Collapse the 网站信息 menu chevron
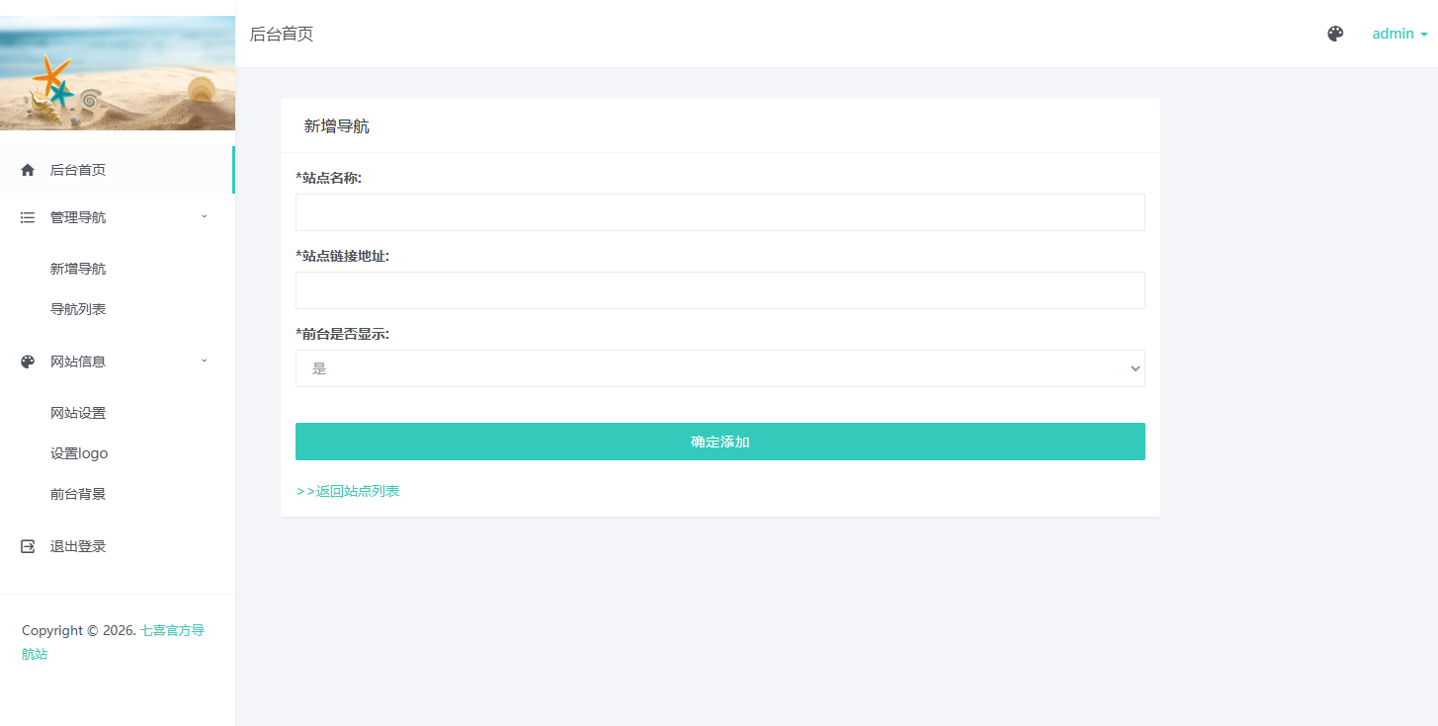 (x=205, y=361)
